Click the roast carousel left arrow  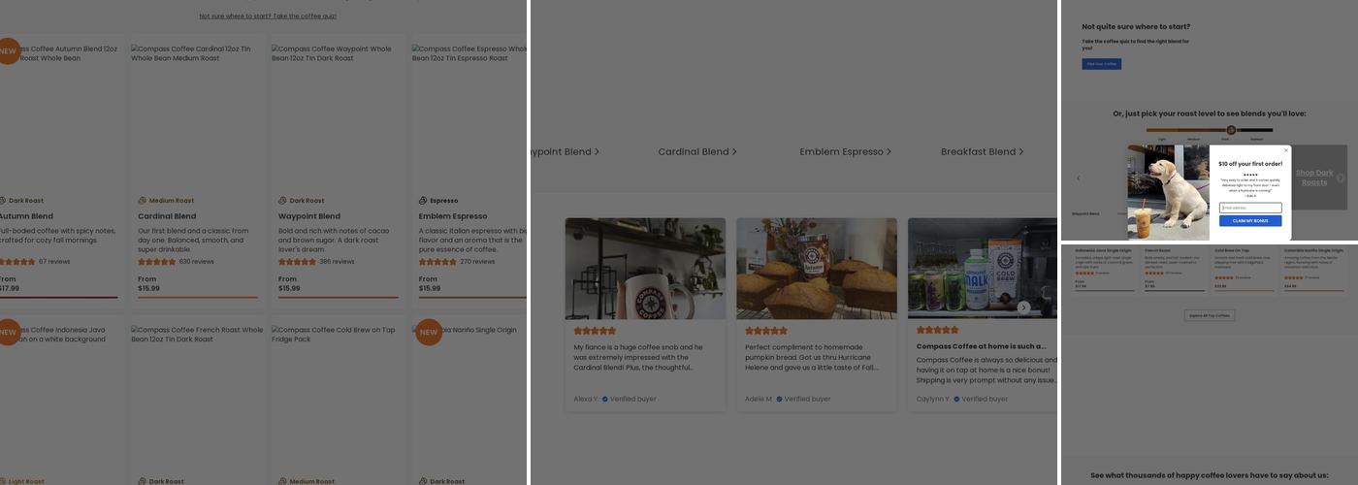click(1078, 178)
